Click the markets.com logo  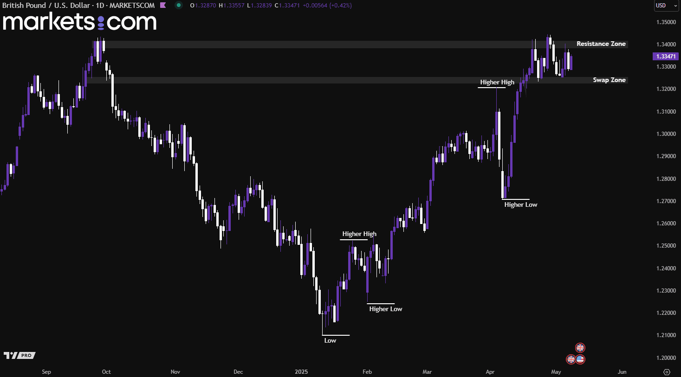point(79,22)
